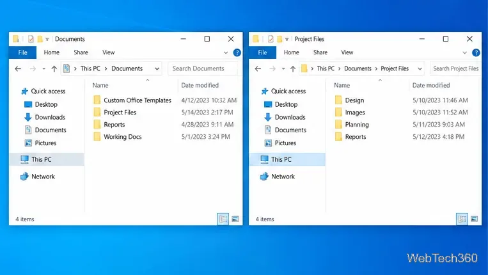Open Quick Access Toolbar dropdown in Project Files window

287,39
